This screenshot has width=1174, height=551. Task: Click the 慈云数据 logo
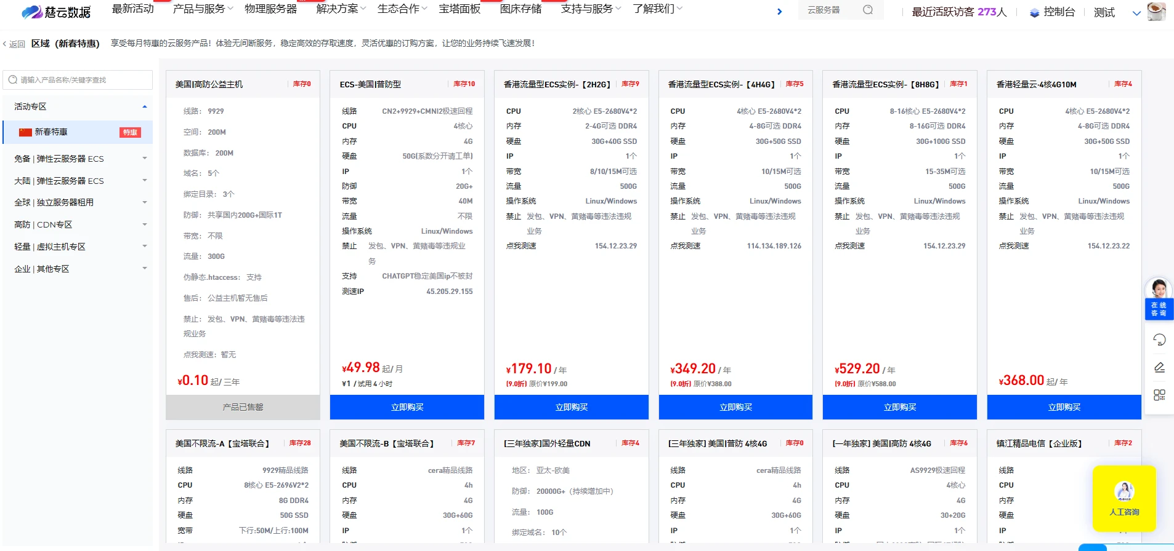coord(56,12)
